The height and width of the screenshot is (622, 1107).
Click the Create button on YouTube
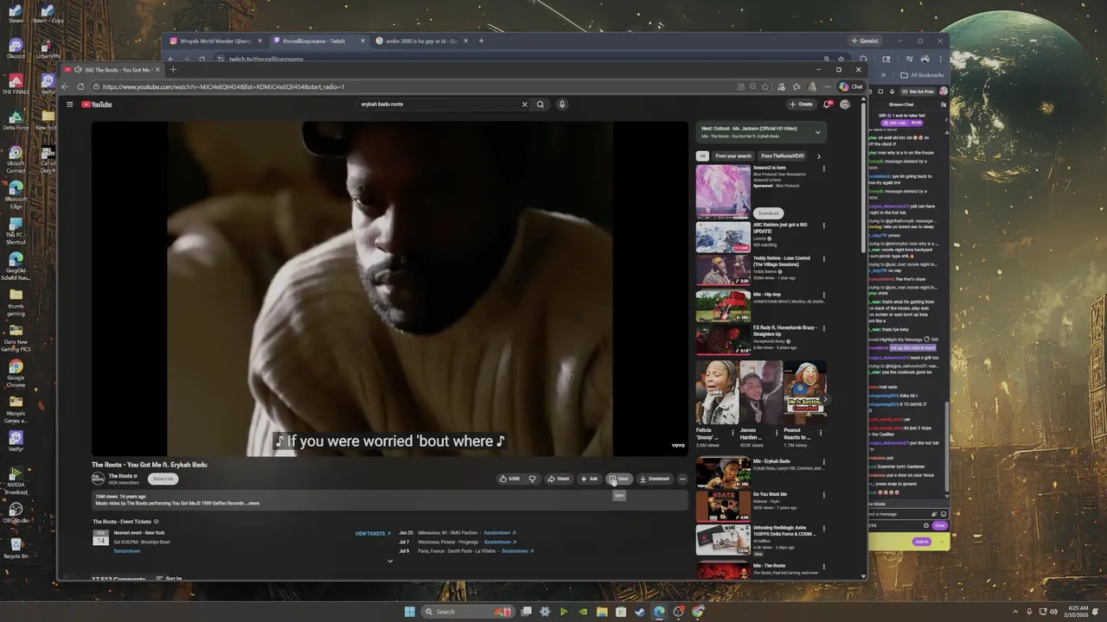coord(801,105)
